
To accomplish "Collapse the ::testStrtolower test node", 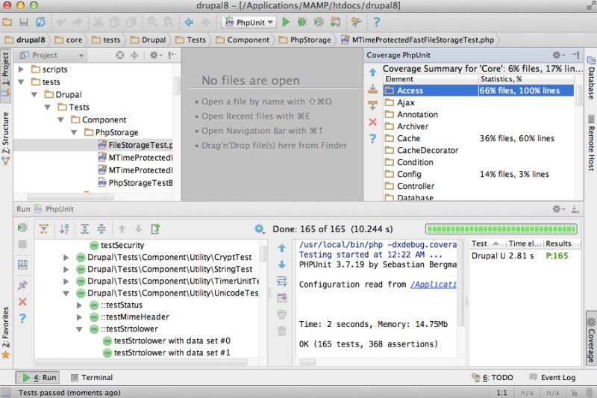I will coord(79,329).
